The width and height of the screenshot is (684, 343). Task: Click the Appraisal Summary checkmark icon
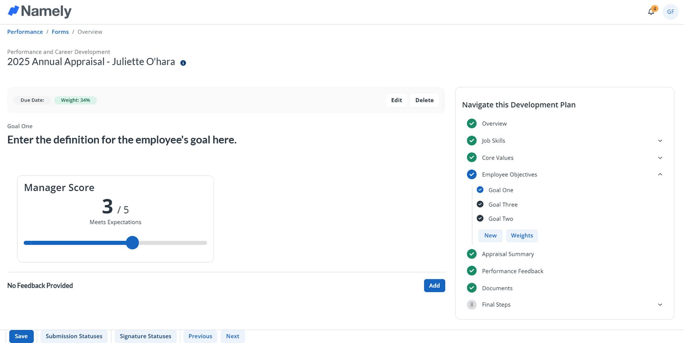472,254
